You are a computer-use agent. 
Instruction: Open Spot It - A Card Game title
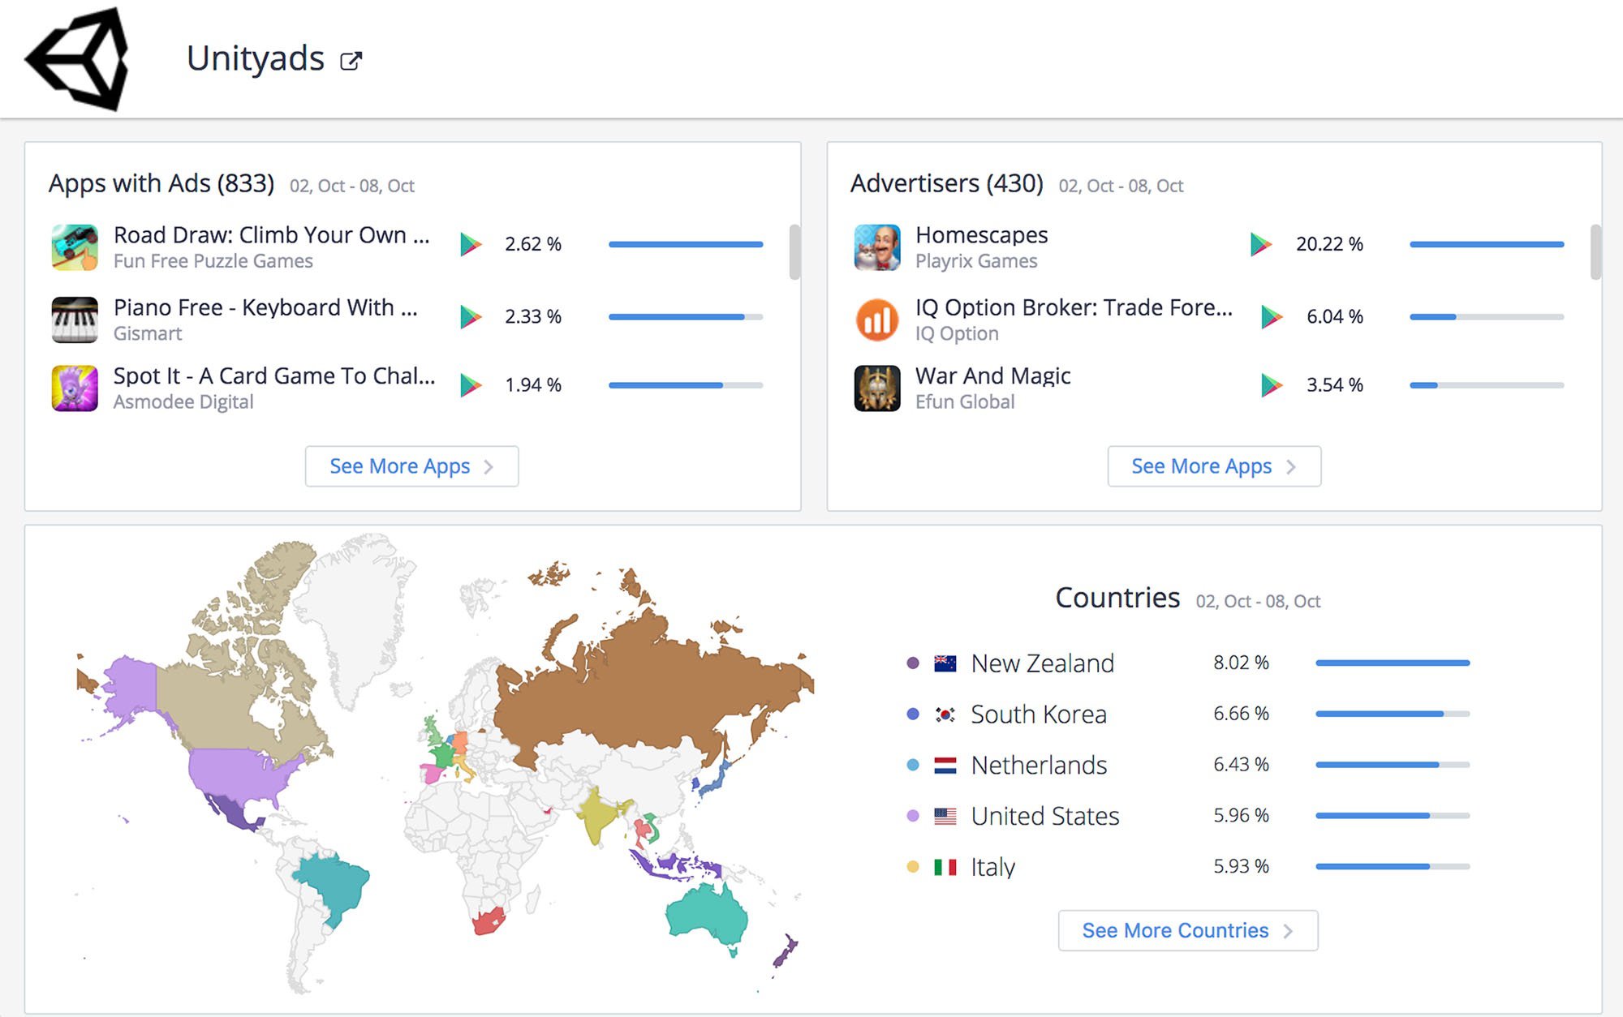point(274,376)
